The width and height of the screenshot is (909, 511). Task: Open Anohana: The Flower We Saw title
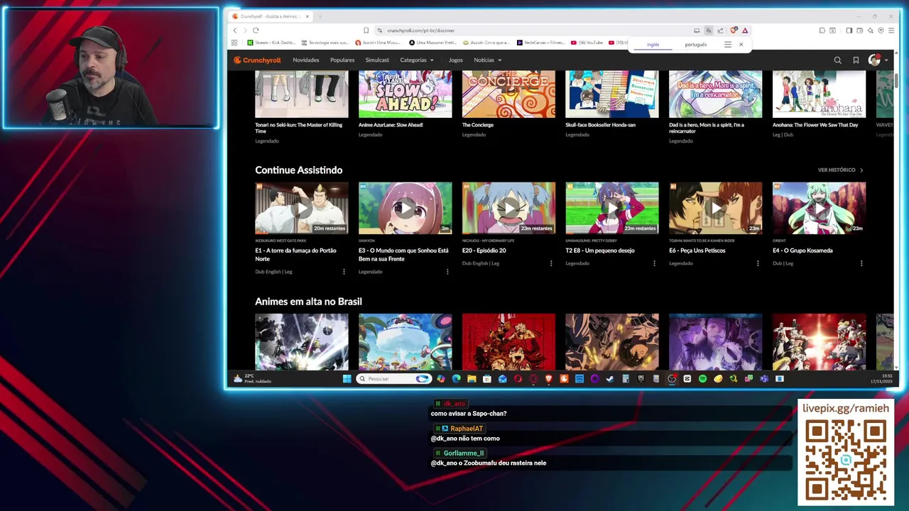coord(815,125)
